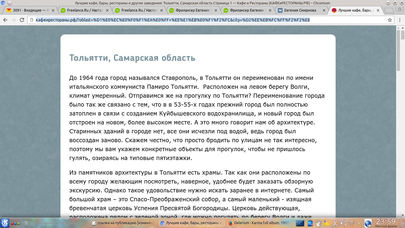Click the address bar URL field
The width and height of the screenshot is (405, 228).
point(211,20)
